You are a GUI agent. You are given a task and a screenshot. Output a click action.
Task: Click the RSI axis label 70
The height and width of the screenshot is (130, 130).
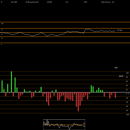(2, 30)
